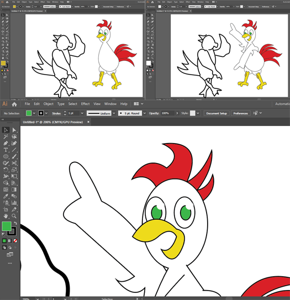Click the Preferences button in large window

[240, 113]
